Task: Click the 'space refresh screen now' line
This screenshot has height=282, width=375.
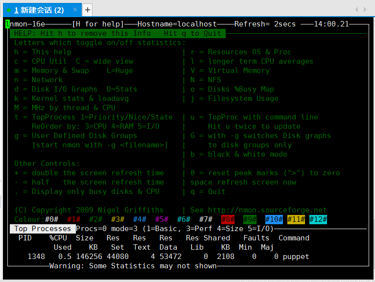Action: point(243,182)
